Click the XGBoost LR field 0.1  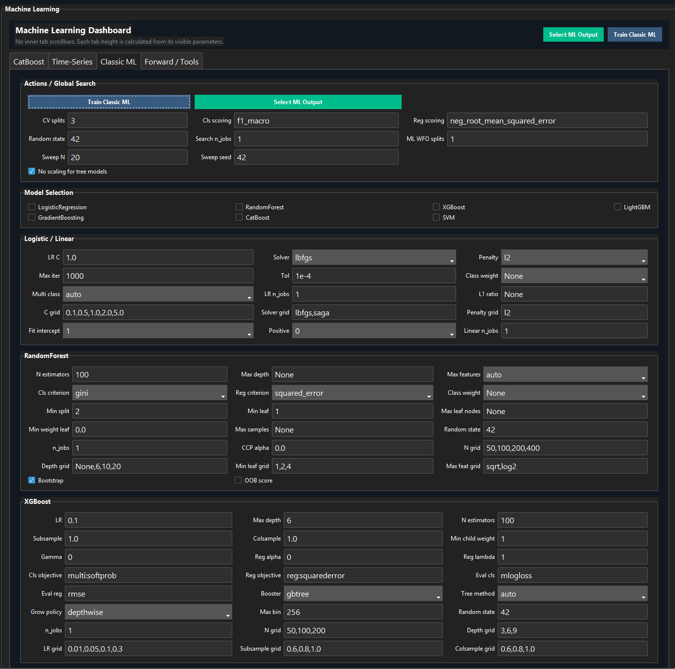coord(149,520)
